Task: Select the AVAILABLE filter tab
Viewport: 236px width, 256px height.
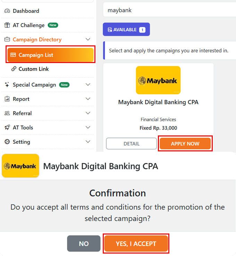Action: (x=126, y=30)
